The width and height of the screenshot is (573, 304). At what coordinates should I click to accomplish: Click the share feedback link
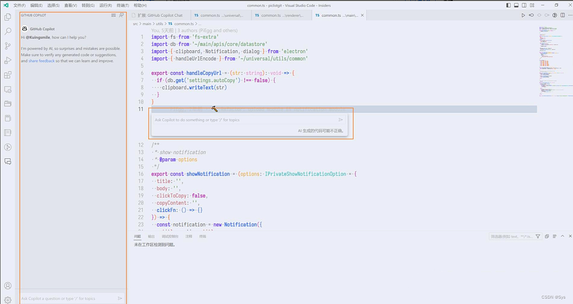tap(42, 61)
